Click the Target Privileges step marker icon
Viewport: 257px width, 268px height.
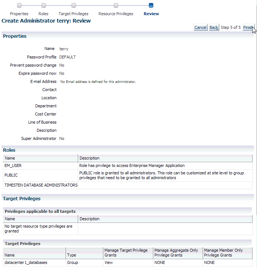74,6
